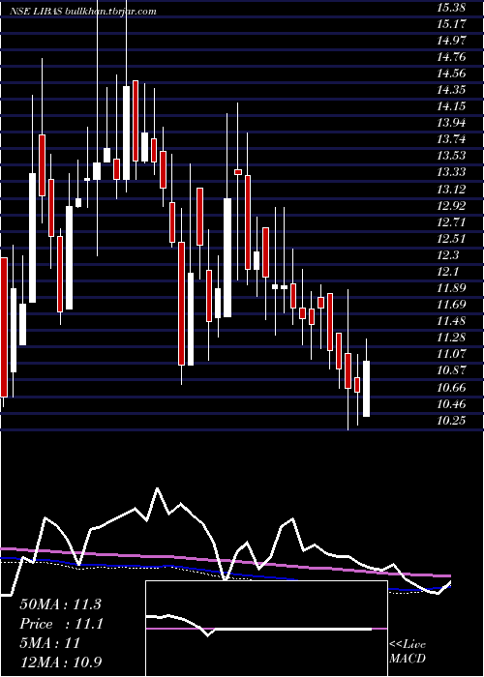The width and height of the screenshot is (484, 677).
Task: Click the Live MACD inset chart box
Action: pyautogui.click(x=266, y=629)
